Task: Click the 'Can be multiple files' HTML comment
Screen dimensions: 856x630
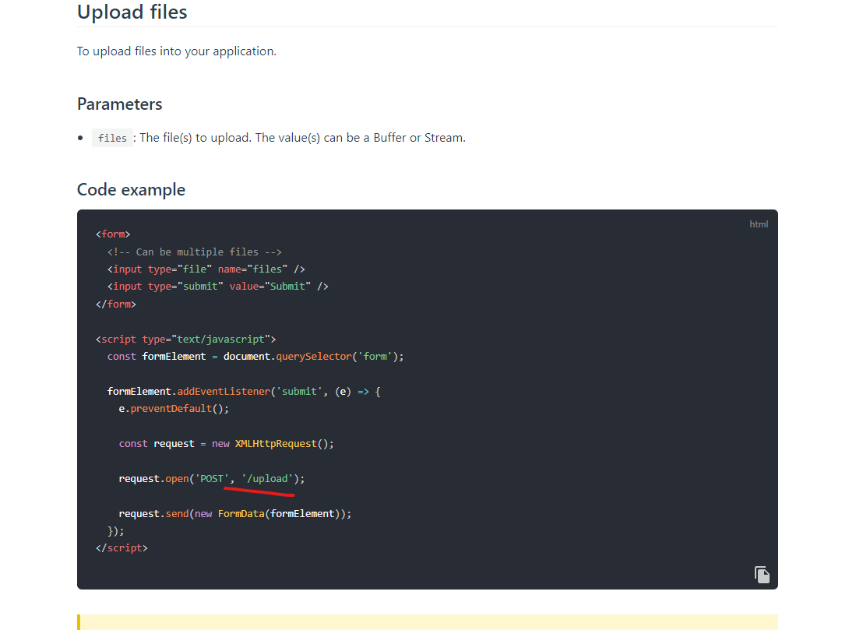Action: click(x=194, y=251)
